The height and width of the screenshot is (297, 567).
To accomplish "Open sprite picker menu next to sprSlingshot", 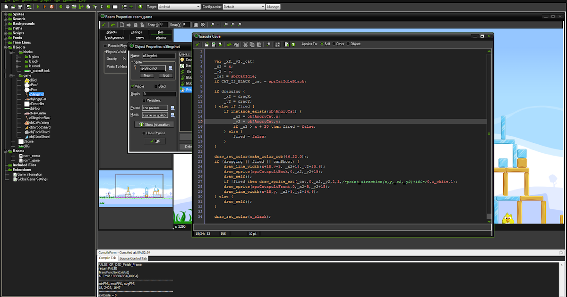I will click(171, 68).
